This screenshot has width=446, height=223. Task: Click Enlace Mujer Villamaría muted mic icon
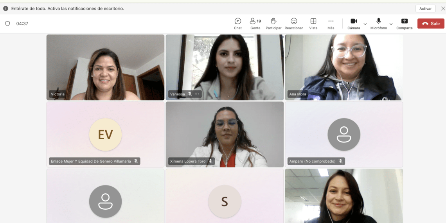point(136,161)
